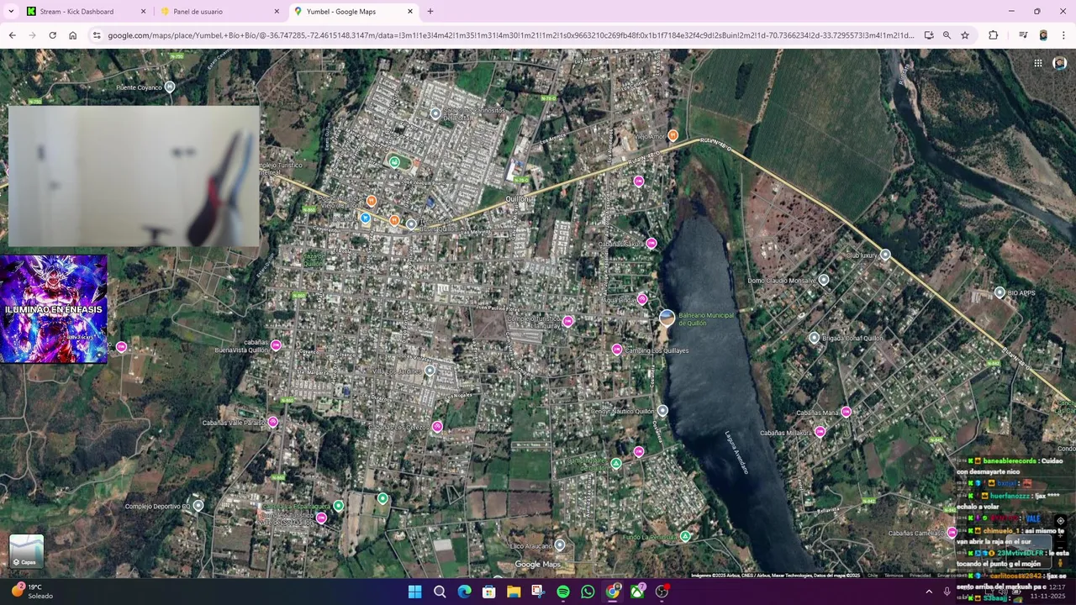1076x605 pixels.
Task: Click the blue shopping cart pin
Action: [365, 218]
